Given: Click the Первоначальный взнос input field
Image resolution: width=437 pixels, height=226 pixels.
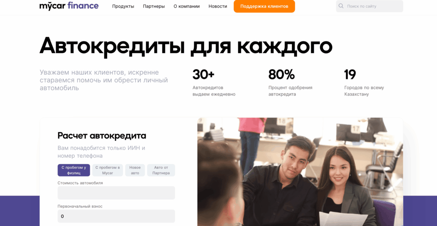Looking at the screenshot, I should [116, 216].
